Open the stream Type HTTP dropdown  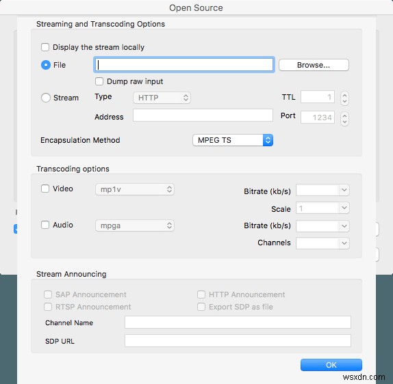pos(162,98)
